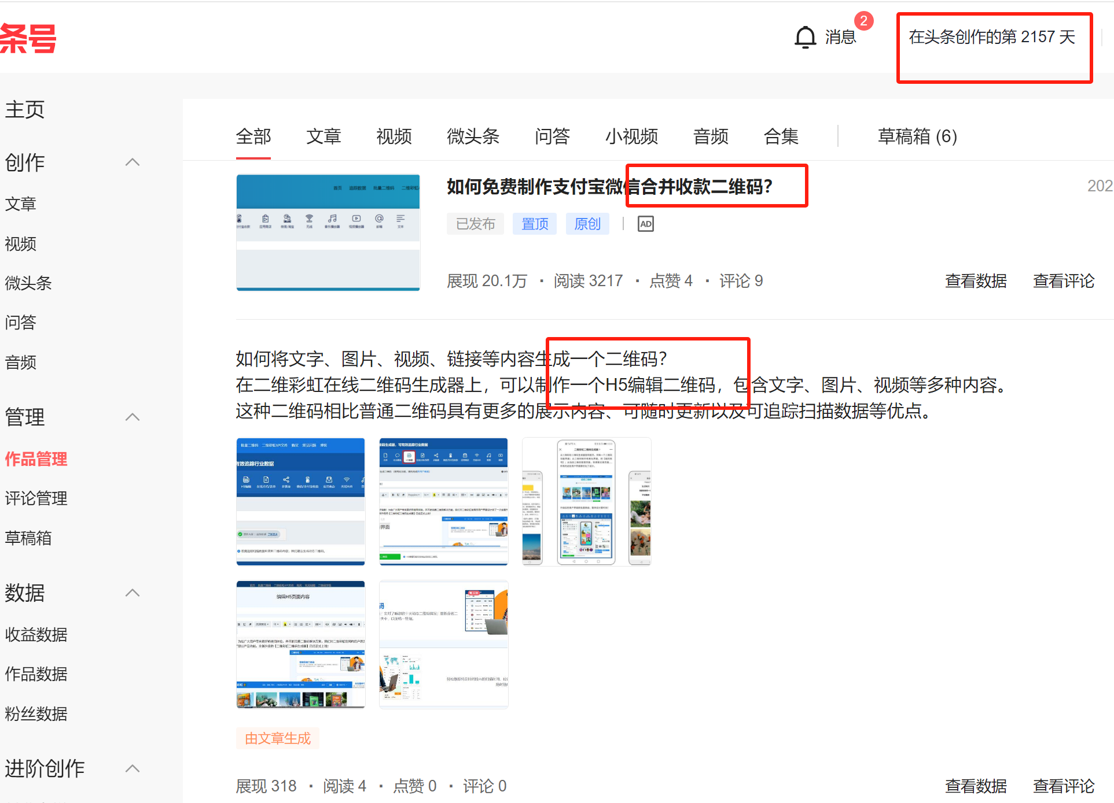Select the 全部 tab
Viewport: 1114px width, 803px height.
pos(253,136)
